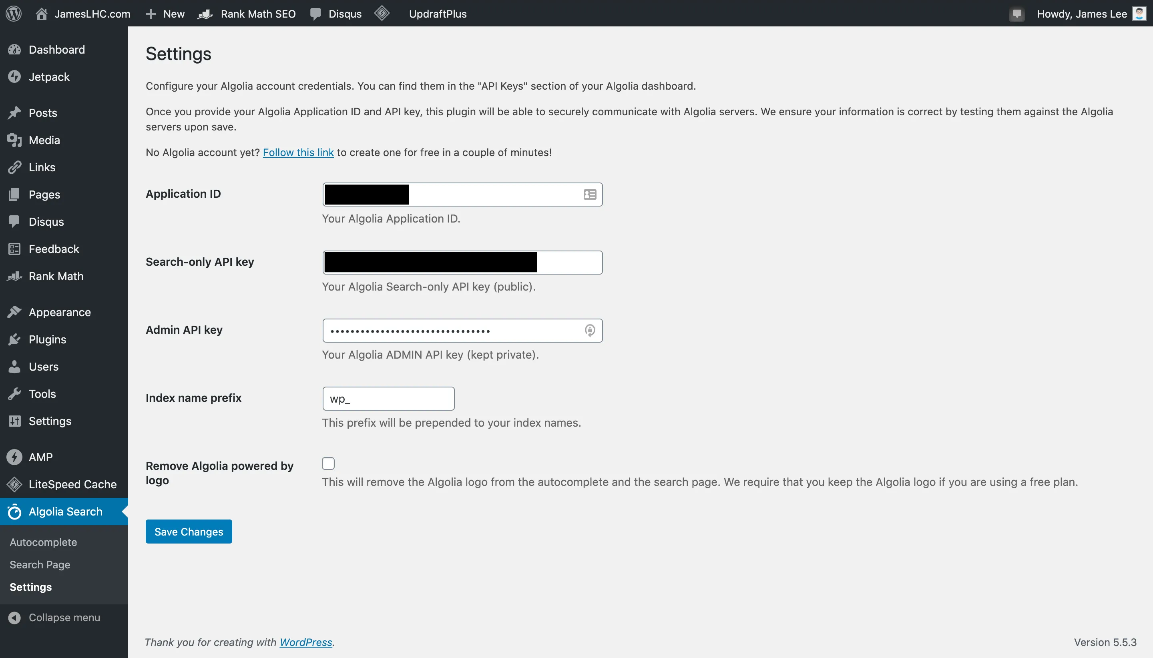Click the Links menu label
1153x658 pixels.
pyautogui.click(x=42, y=167)
